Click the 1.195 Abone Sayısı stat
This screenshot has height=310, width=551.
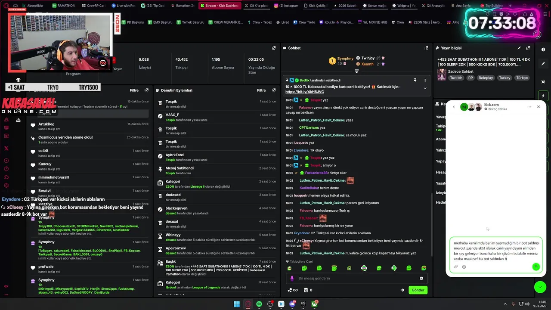point(223,63)
